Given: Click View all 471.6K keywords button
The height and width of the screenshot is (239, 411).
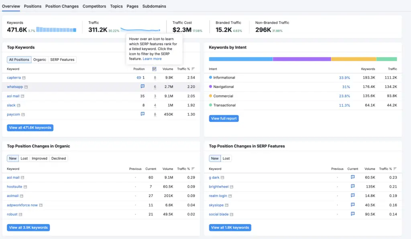Looking at the screenshot, I should click(30, 128).
